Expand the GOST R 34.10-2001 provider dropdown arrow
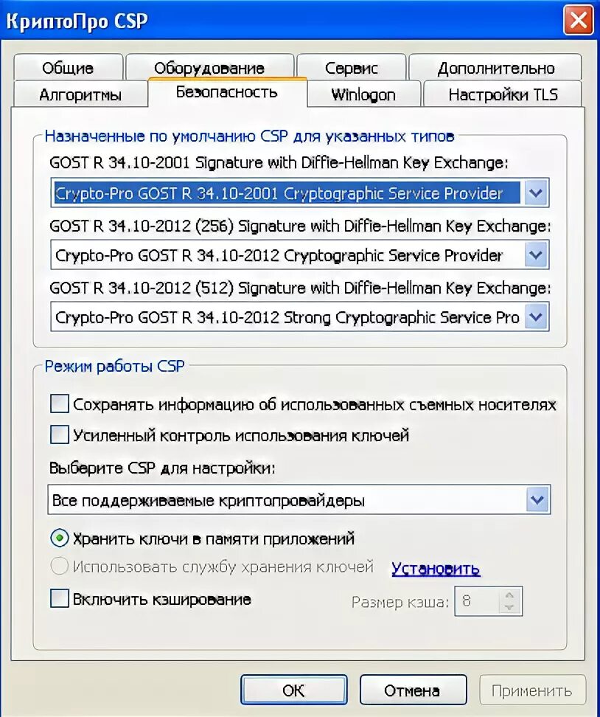This screenshot has height=717, width=600. click(x=536, y=193)
